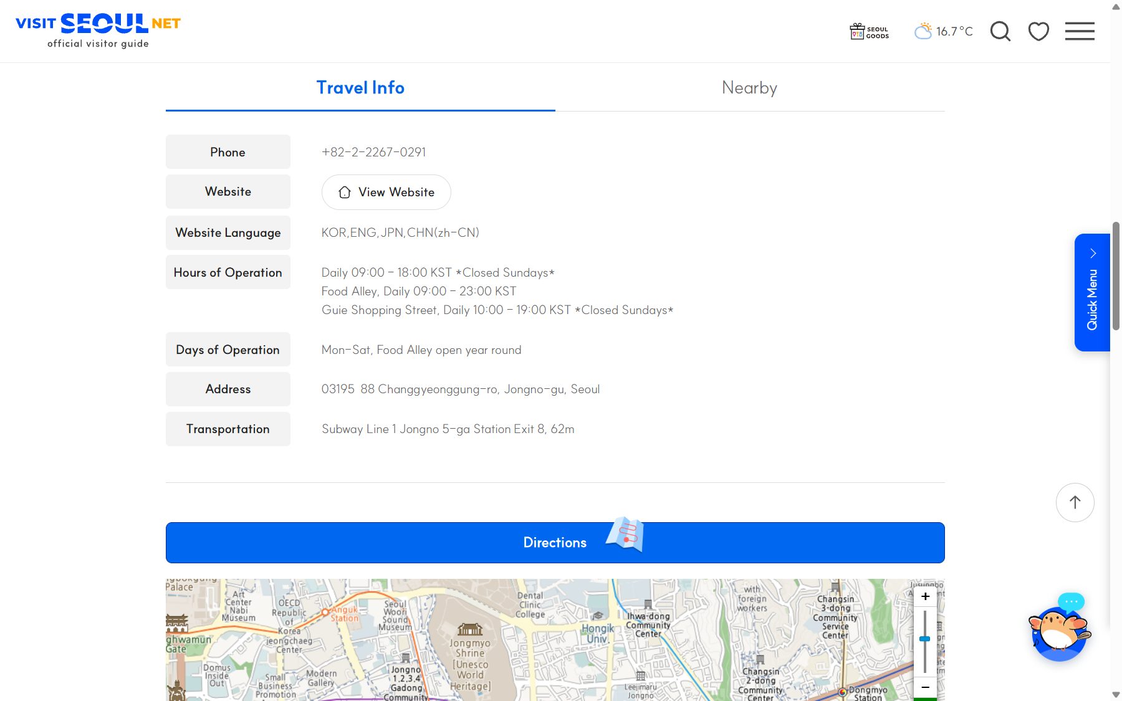Open the search magnifier icon
This screenshot has height=701, width=1122.
coord(1000,31)
